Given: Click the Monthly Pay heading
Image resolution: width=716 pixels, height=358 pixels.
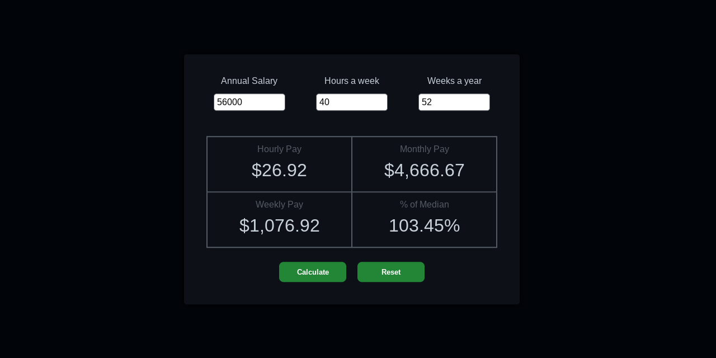Looking at the screenshot, I should pyautogui.click(x=424, y=149).
